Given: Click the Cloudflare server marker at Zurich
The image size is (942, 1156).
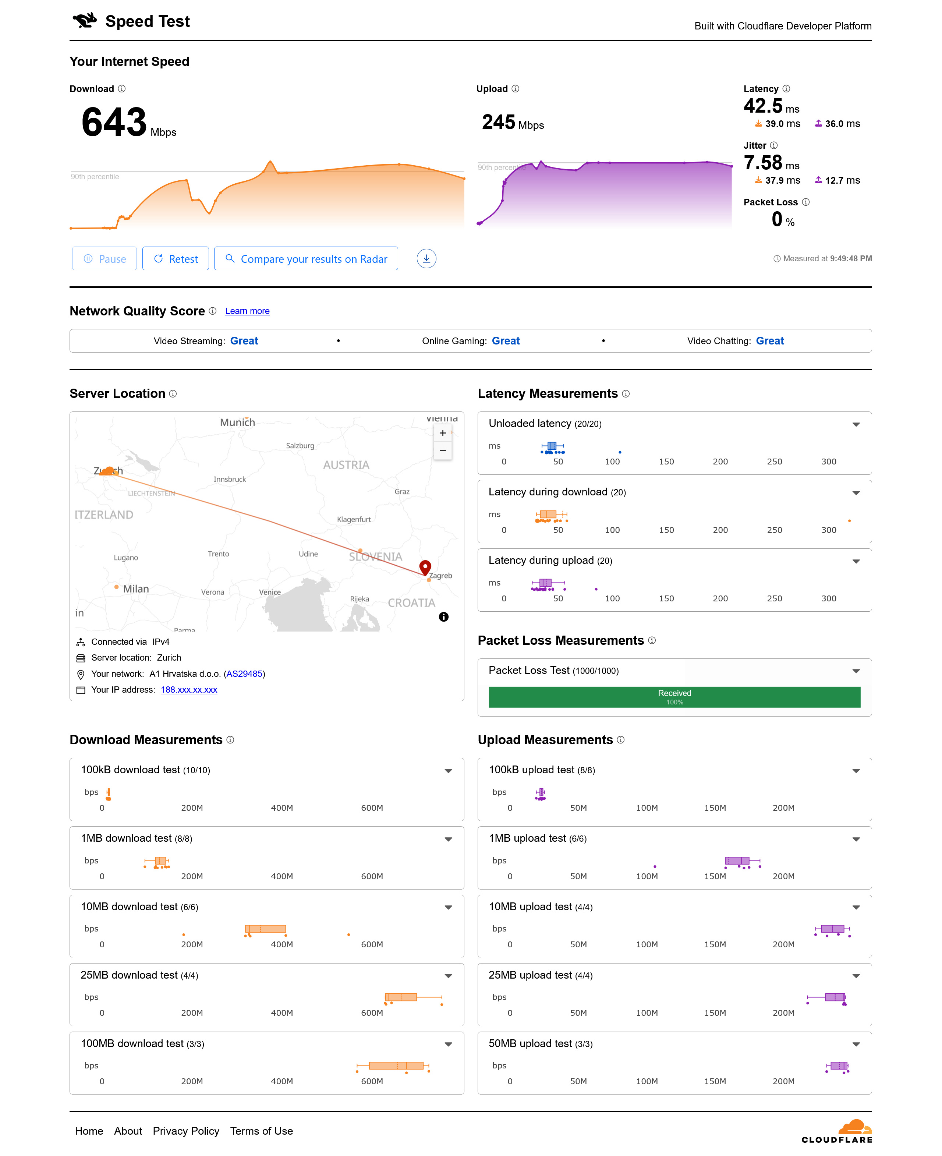Looking at the screenshot, I should tap(110, 471).
